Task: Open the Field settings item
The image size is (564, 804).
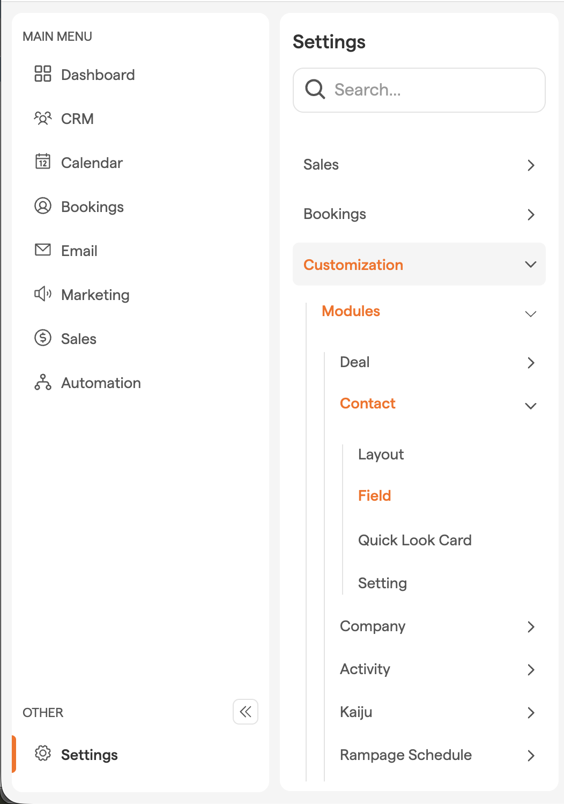Action: (375, 496)
